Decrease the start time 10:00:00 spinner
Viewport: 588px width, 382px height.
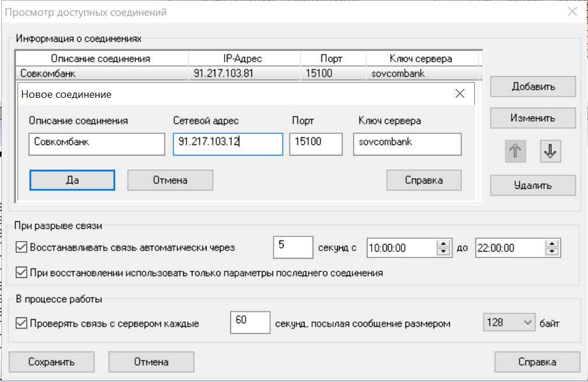[444, 252]
